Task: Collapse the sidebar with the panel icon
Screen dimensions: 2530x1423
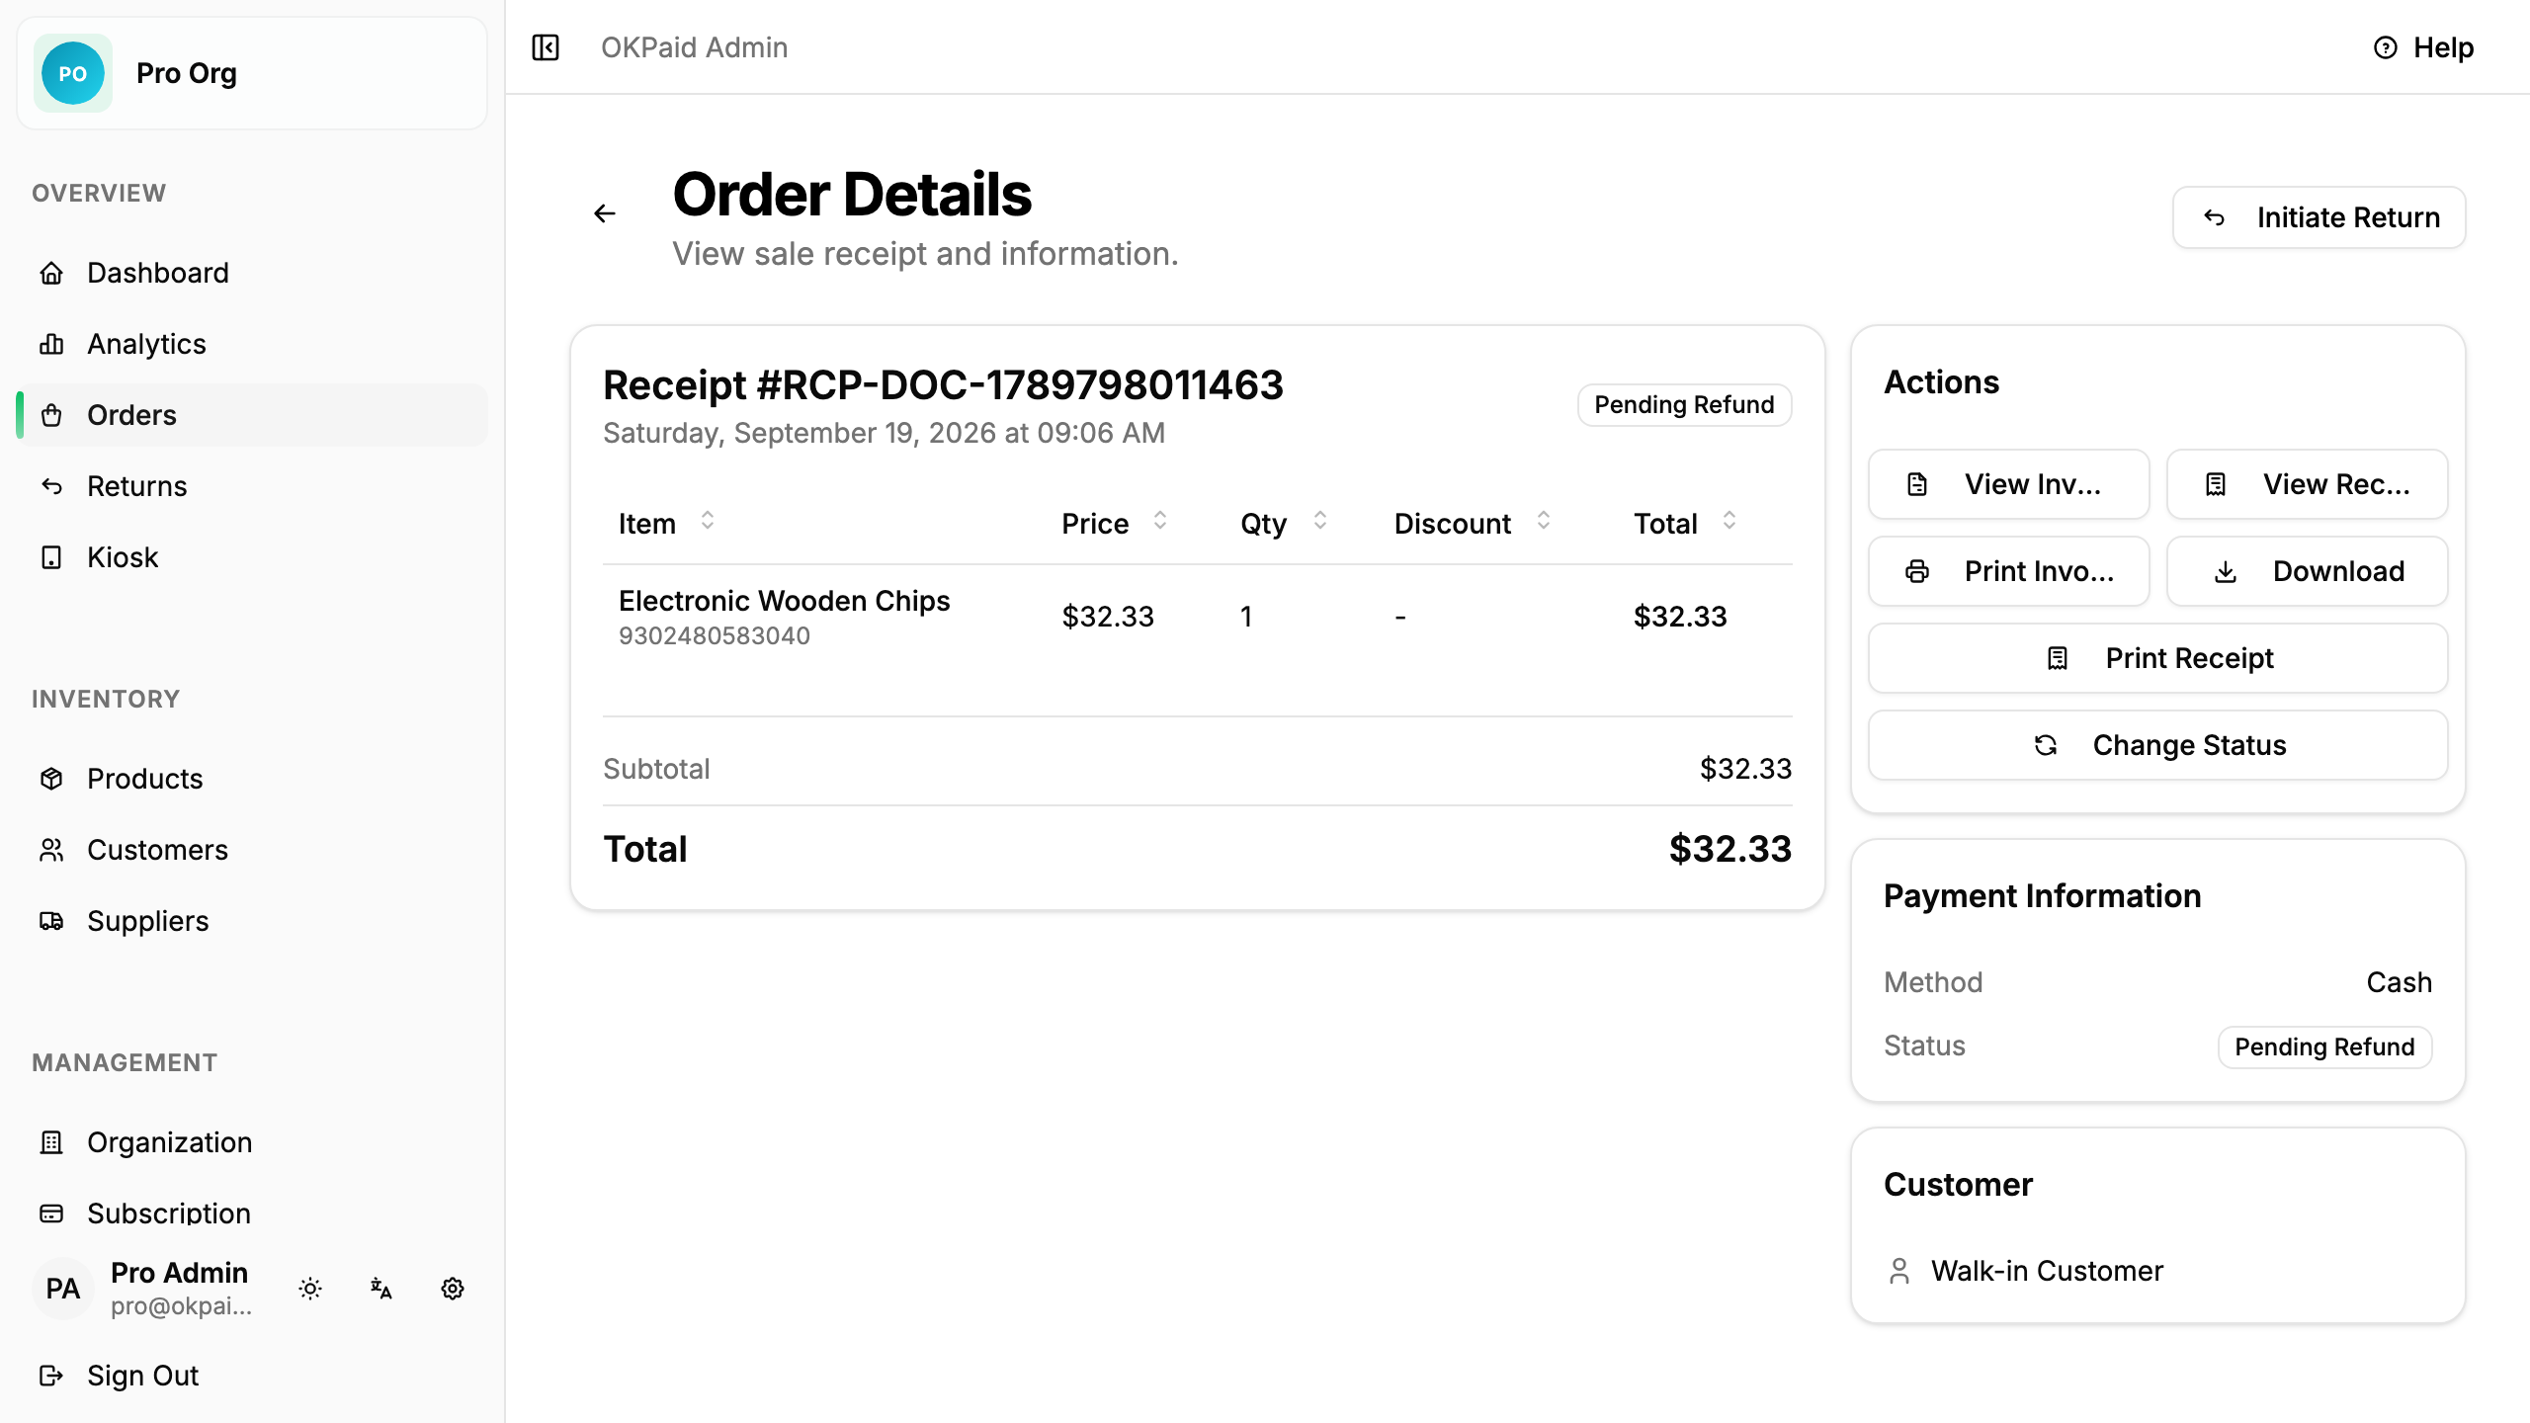Action: click(x=546, y=47)
